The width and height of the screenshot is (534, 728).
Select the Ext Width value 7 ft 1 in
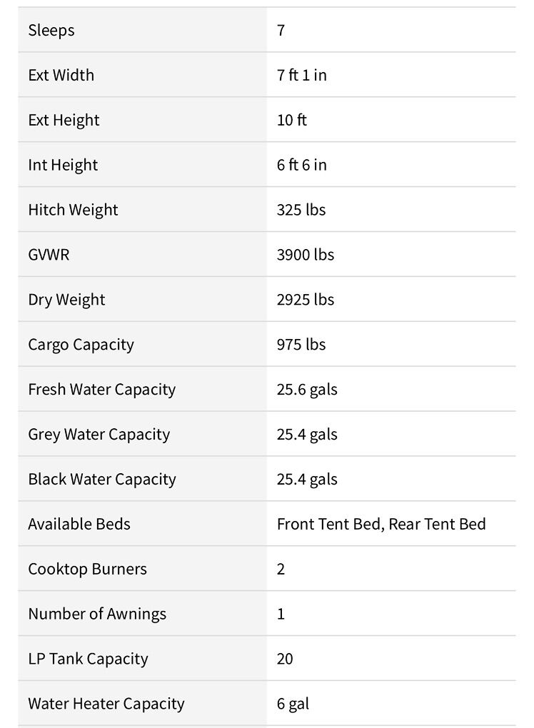point(301,76)
